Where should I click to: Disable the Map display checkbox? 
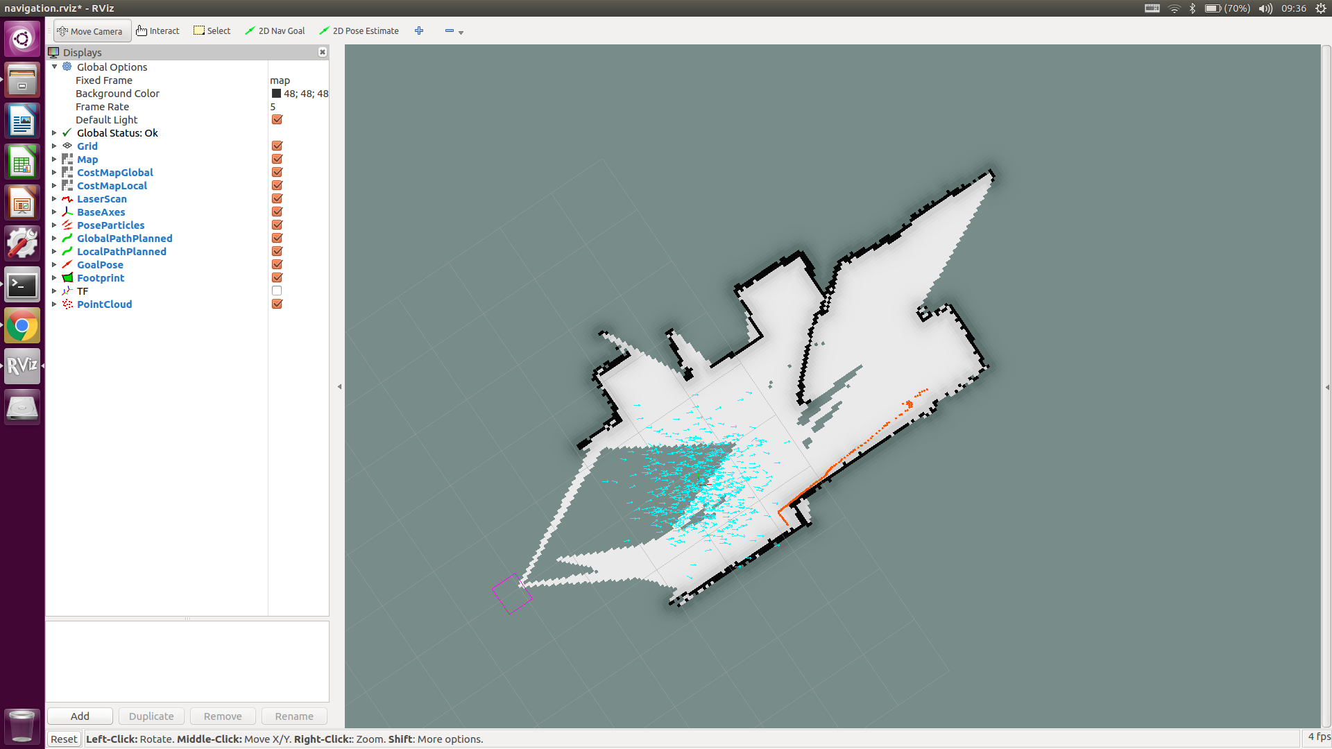pyautogui.click(x=277, y=159)
